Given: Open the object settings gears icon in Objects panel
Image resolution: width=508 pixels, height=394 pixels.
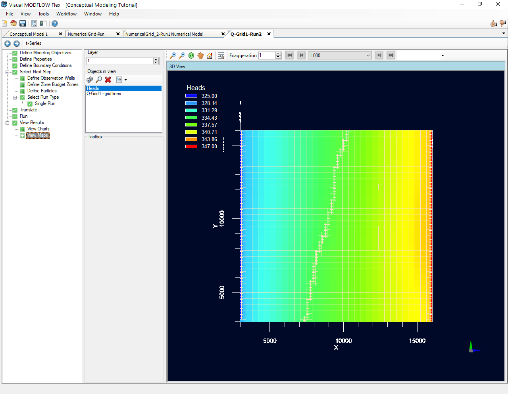Looking at the screenshot, I should click(90, 80).
